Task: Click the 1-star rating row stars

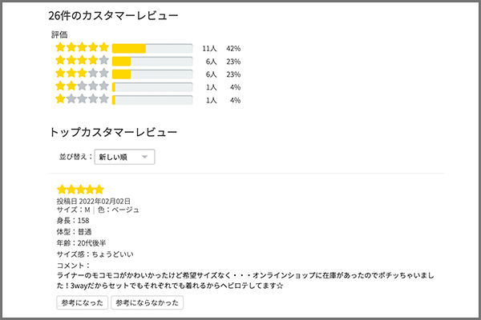Action: point(82,99)
